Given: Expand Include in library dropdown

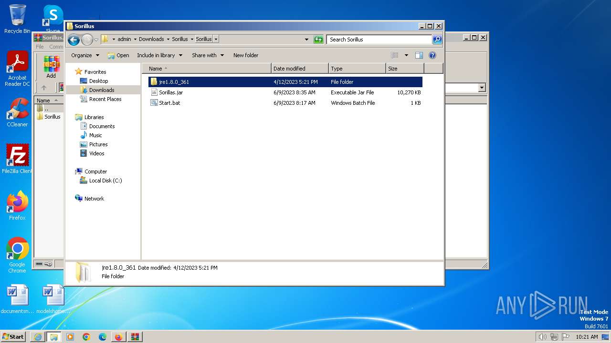Looking at the screenshot, I should coord(159,55).
